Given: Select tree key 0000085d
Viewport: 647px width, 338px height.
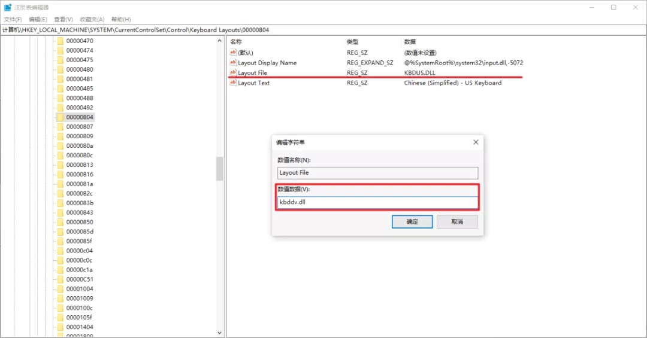Looking at the screenshot, I should [80, 232].
